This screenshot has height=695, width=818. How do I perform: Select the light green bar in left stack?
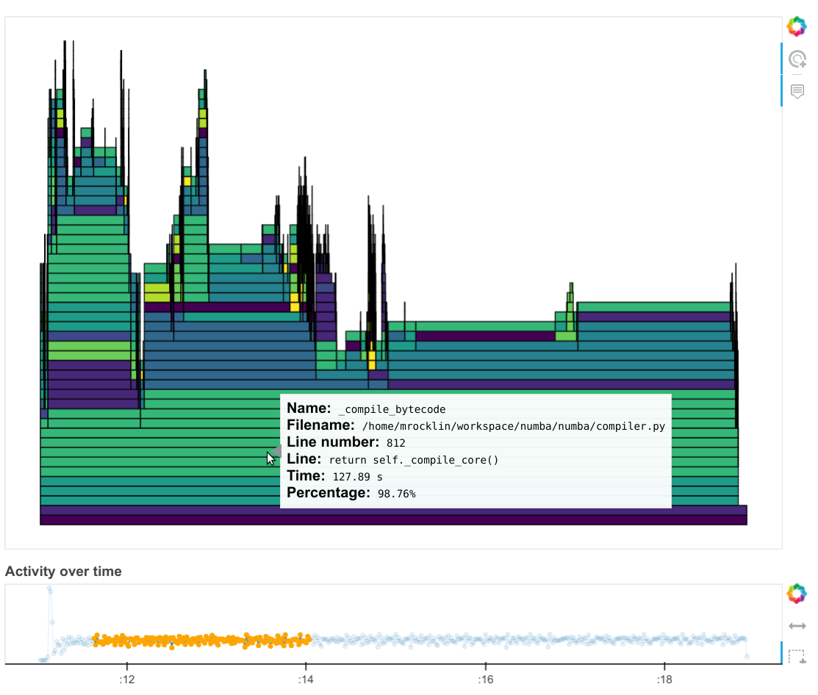click(x=89, y=345)
